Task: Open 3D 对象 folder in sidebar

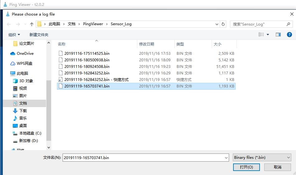Action: [x=26, y=81]
